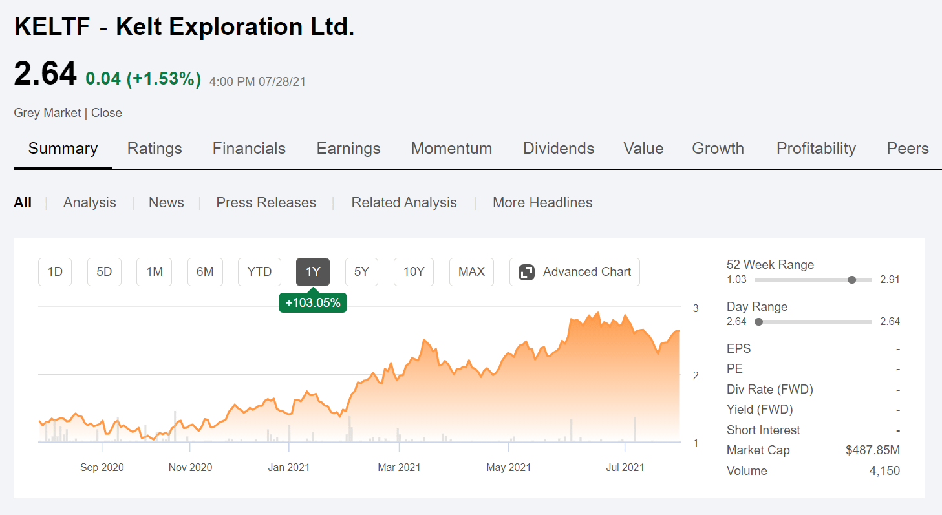
Task: Switch to the Dividends tab
Action: click(x=558, y=149)
